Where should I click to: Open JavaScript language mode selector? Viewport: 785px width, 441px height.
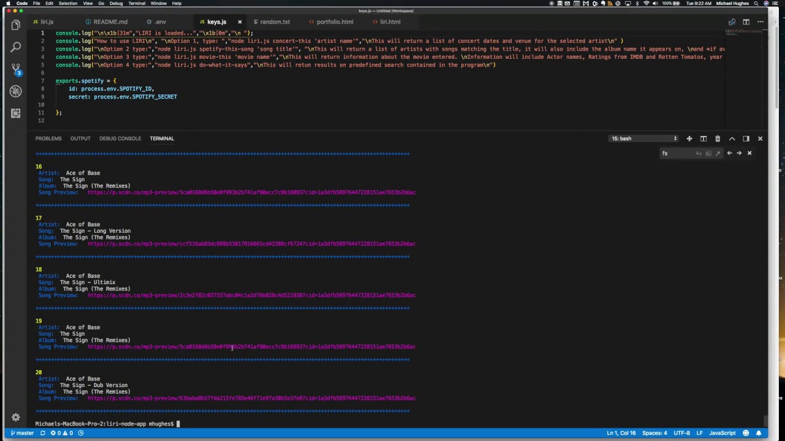pos(722,433)
